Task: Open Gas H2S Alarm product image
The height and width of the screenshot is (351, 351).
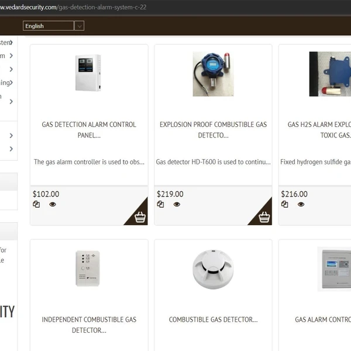Action: point(330,74)
